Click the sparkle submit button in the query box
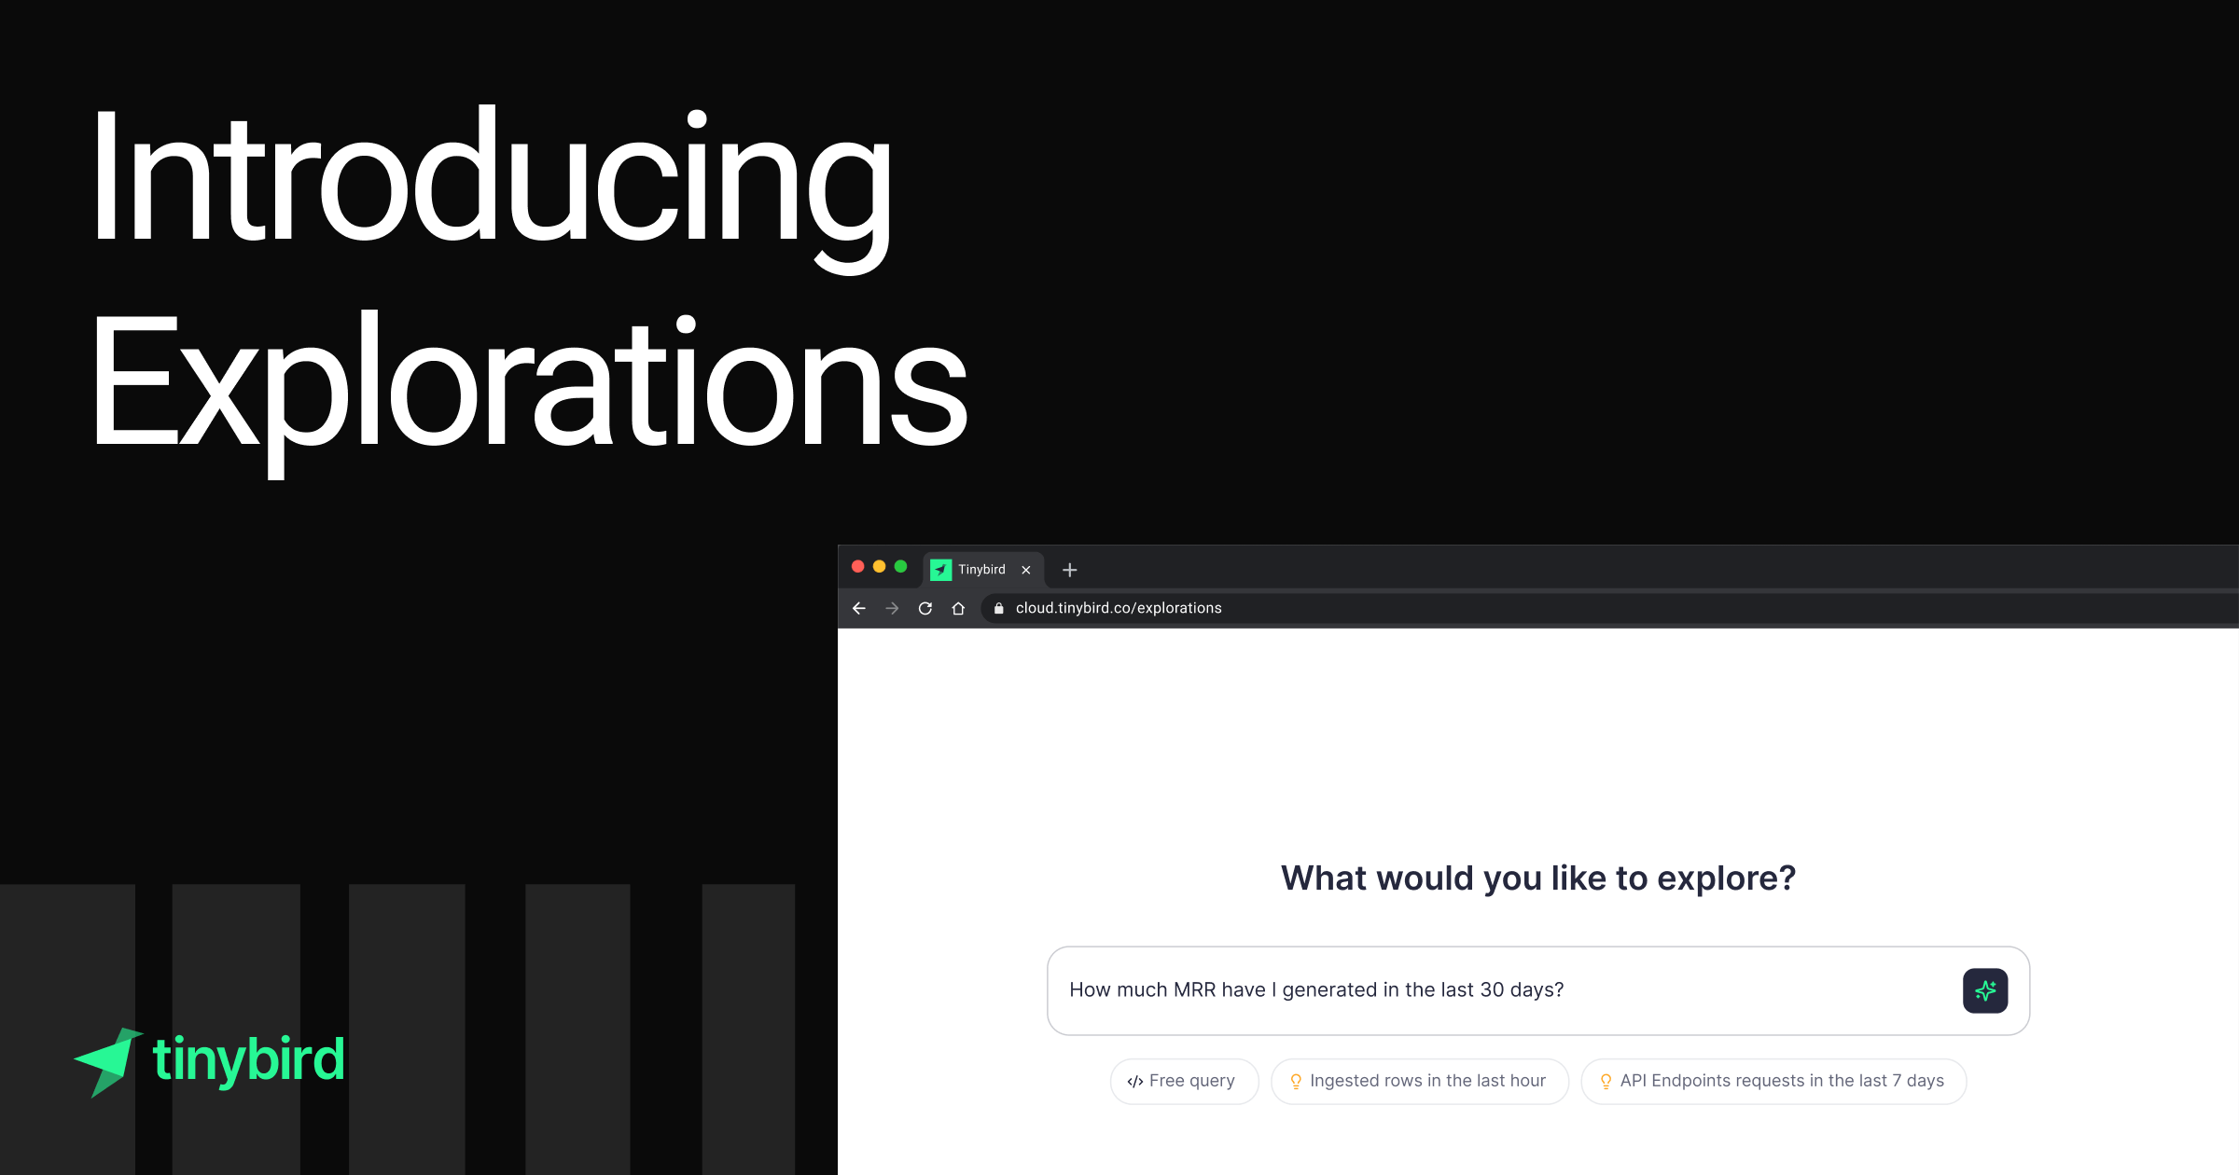 [1985, 990]
